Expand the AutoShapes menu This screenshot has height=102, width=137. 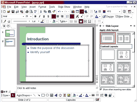coord(24,95)
